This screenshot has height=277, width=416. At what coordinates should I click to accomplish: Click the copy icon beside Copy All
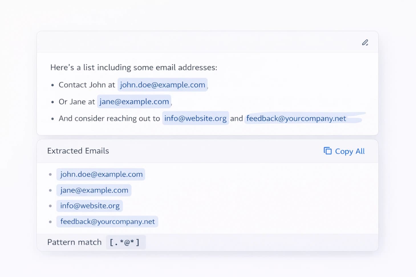click(x=328, y=151)
